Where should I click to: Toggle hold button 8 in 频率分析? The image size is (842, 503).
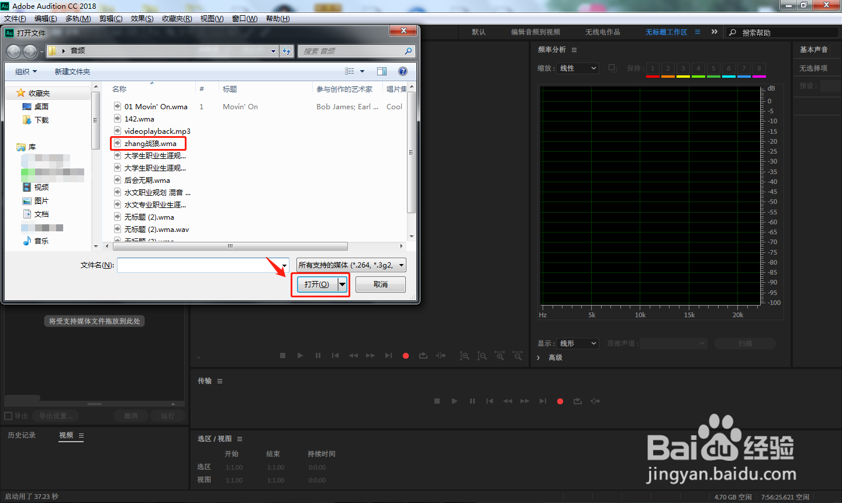[x=759, y=68]
